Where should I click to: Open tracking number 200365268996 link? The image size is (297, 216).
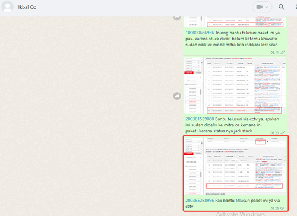[x=200, y=201]
